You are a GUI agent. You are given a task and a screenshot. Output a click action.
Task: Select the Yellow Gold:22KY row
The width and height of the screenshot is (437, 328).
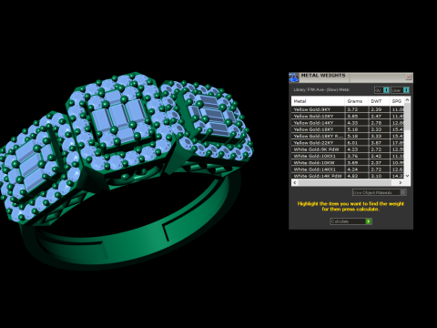(348, 142)
